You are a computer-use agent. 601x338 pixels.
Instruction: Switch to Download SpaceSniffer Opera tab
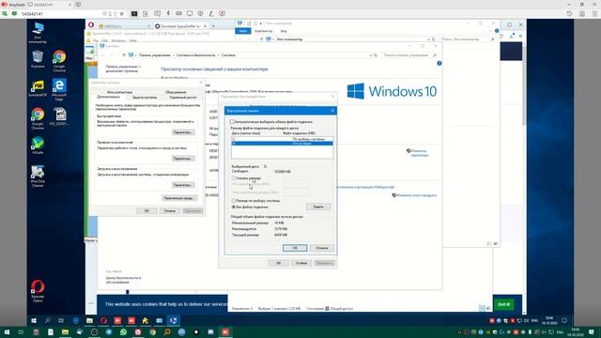[180, 26]
